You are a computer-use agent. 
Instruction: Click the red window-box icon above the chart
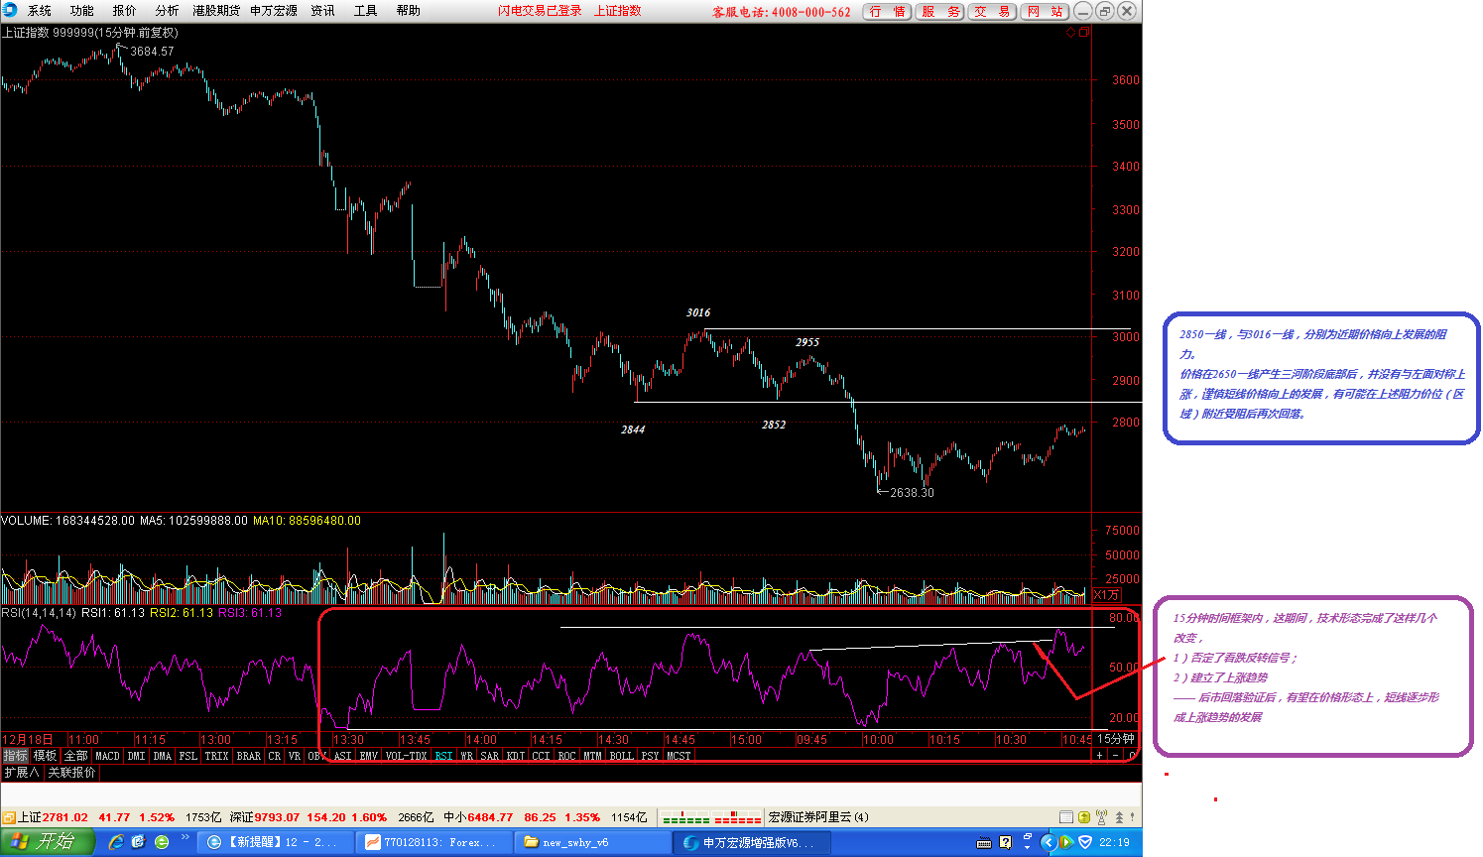(x=1084, y=33)
